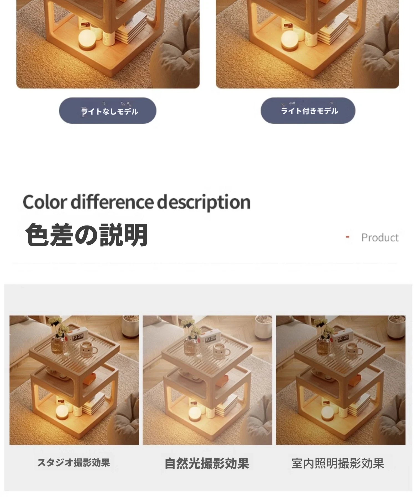Click the globe lamp in the ライト付きモデル photo
This screenshot has width=416, height=497.
(x=290, y=40)
